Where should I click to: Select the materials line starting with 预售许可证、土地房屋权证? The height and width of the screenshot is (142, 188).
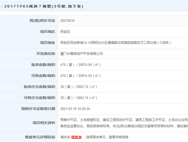[x=124, y=120]
